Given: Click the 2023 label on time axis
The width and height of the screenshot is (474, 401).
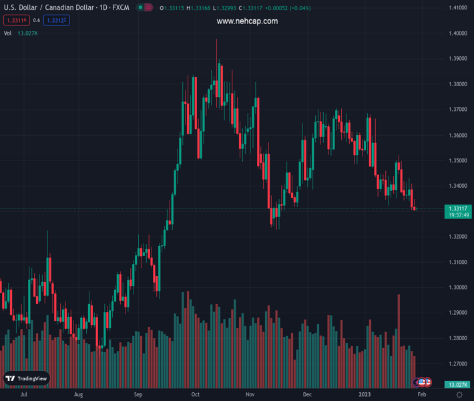Looking at the screenshot, I should [365, 395].
